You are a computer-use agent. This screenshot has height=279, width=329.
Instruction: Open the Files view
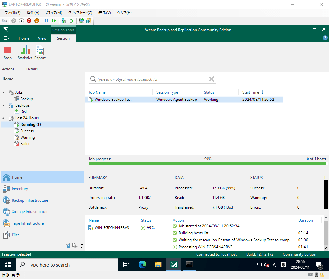click(42, 235)
